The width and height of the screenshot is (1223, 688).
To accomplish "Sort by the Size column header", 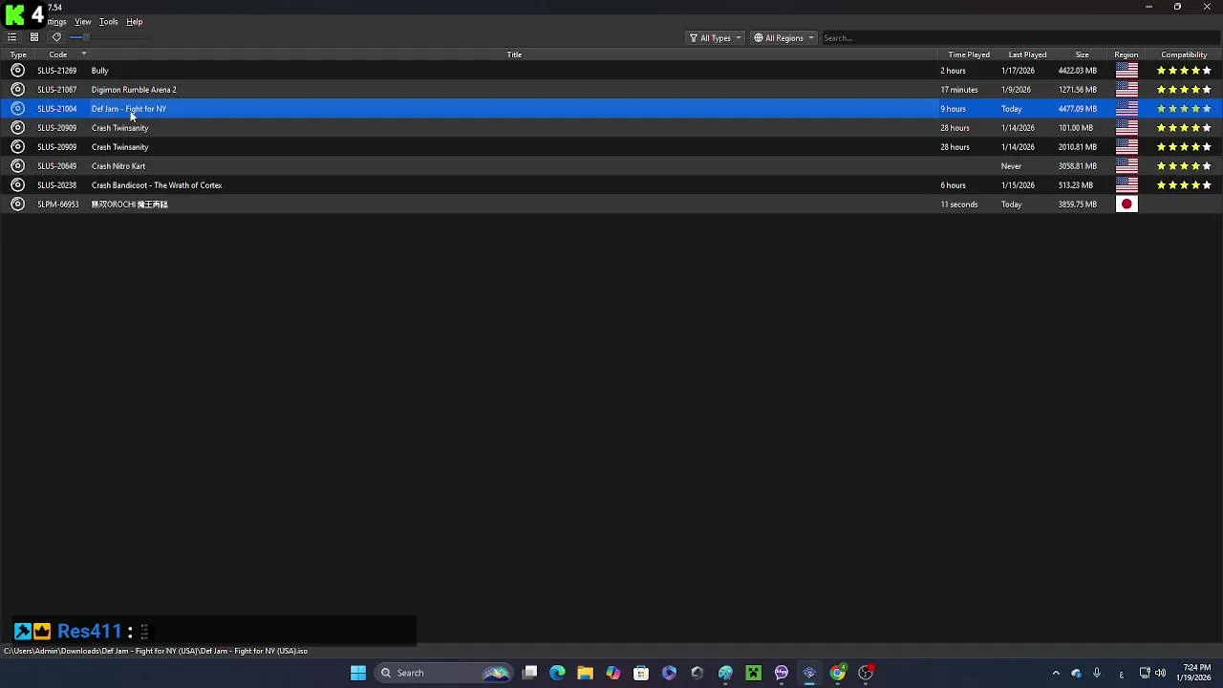I will (1082, 54).
